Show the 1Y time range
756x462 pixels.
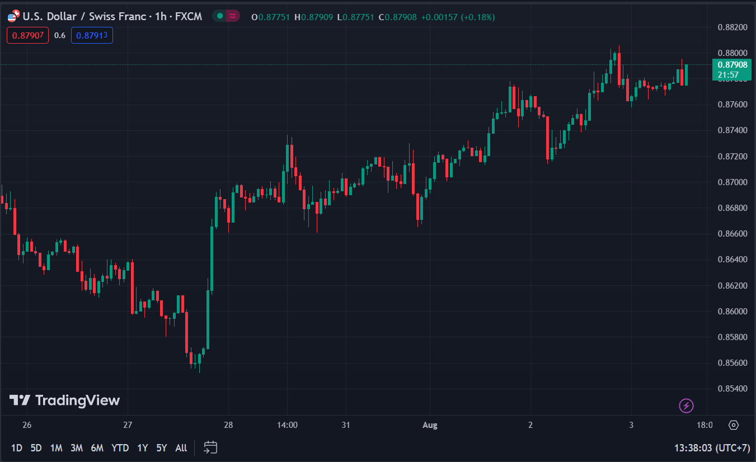[x=143, y=447]
